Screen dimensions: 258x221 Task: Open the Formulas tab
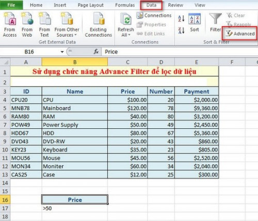coord(125,5)
